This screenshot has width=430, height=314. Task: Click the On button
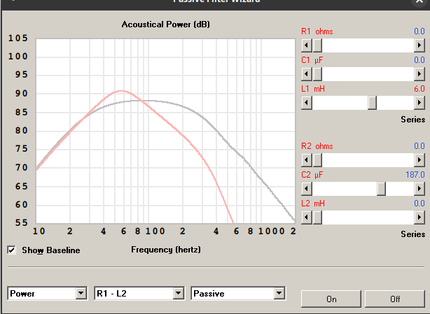(x=331, y=299)
